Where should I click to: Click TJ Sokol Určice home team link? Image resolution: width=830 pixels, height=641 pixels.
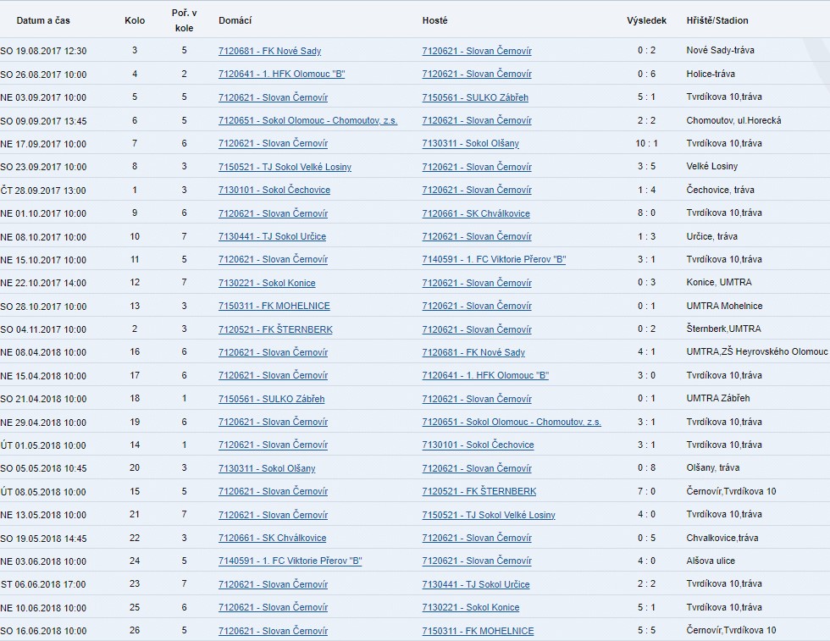pyautogui.click(x=272, y=236)
